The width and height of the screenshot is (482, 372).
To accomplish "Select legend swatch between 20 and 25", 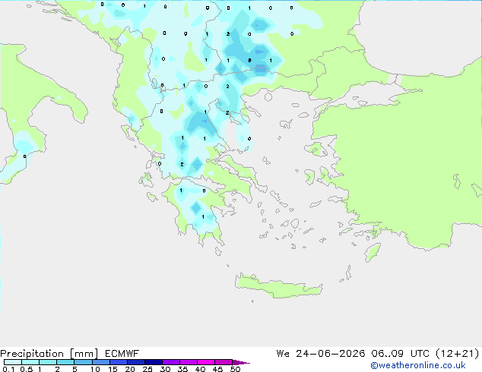I will [x=136, y=362].
